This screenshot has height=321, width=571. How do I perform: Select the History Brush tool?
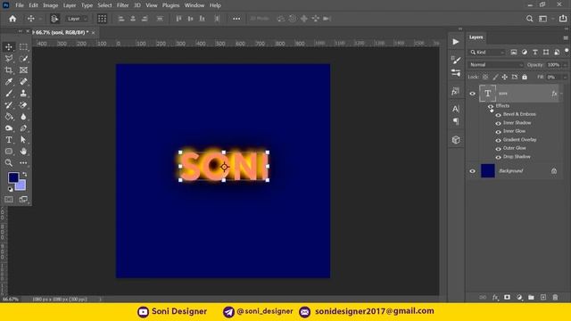(x=9, y=105)
